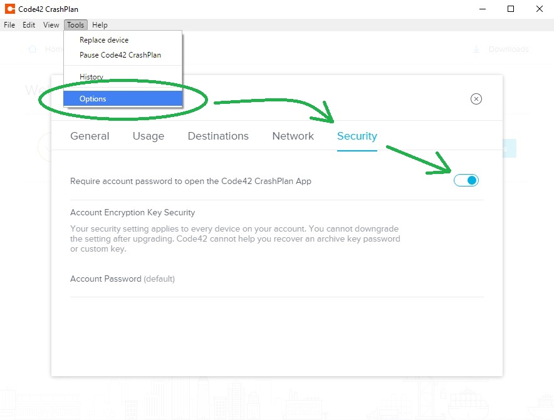Choose Replace device from the Tools menu
The width and height of the screenshot is (554, 420).
[104, 40]
